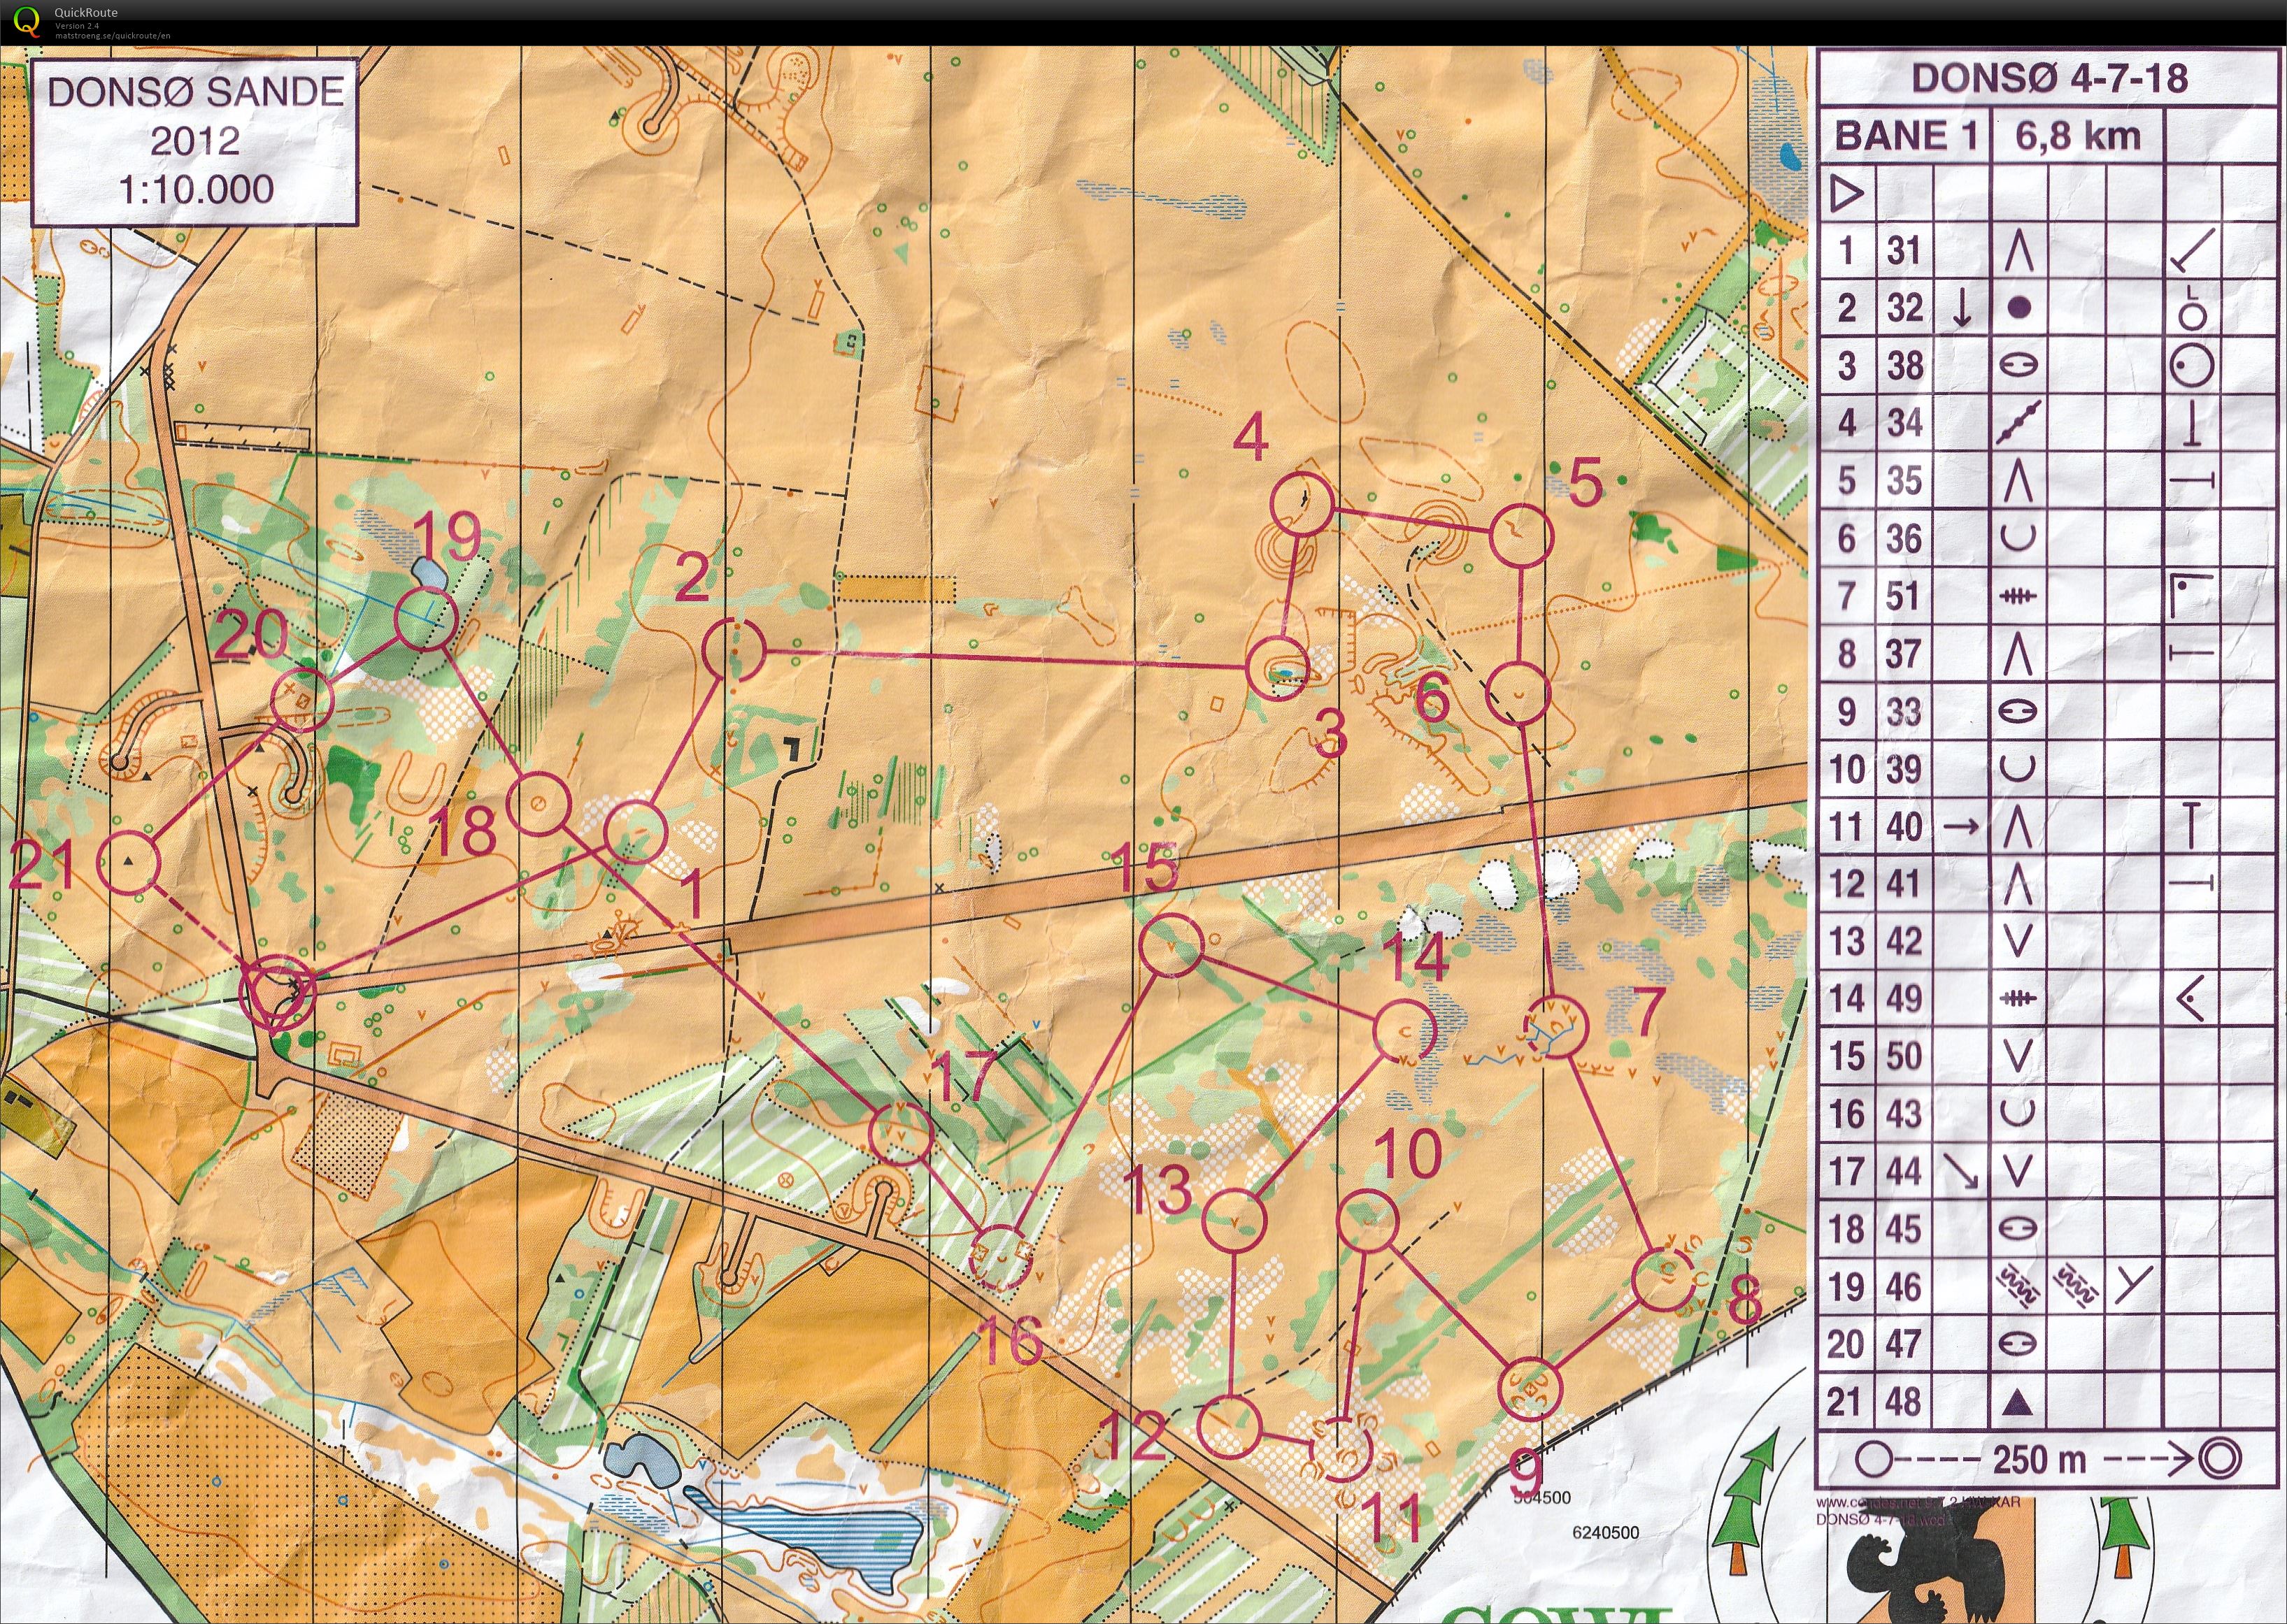This screenshot has width=2287, height=1624.
Task: Click the start/finish double circle on the map
Action: (277, 992)
